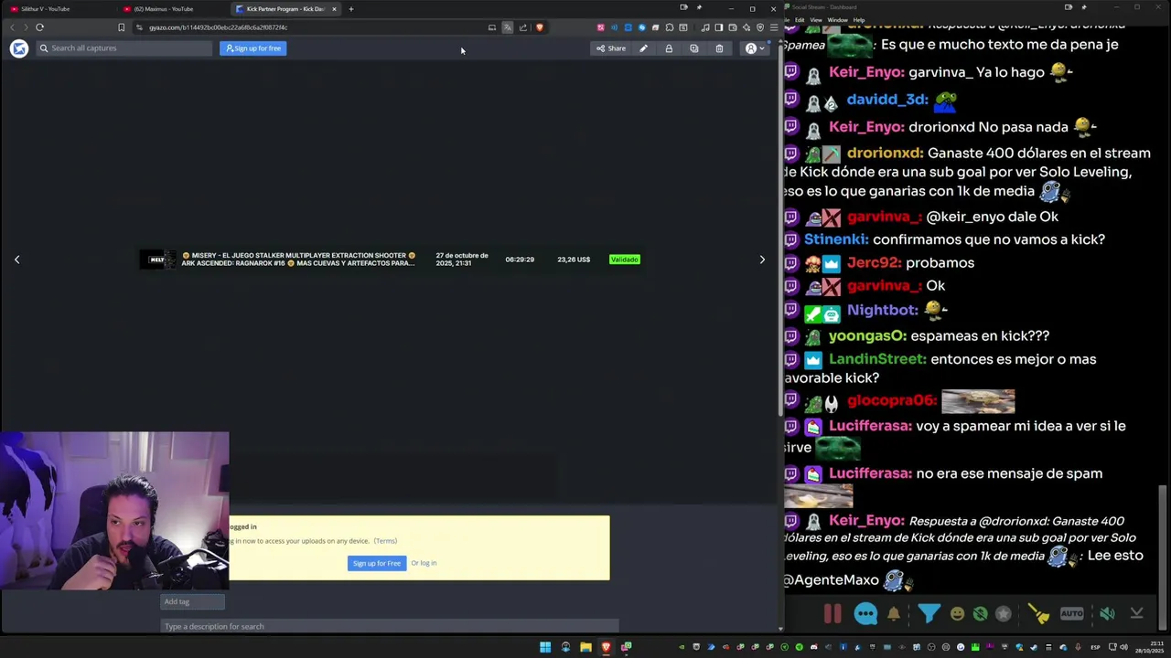Viewport: 1171px width, 658px height.
Task: Toggle the green donations icon
Action: pyautogui.click(x=980, y=614)
